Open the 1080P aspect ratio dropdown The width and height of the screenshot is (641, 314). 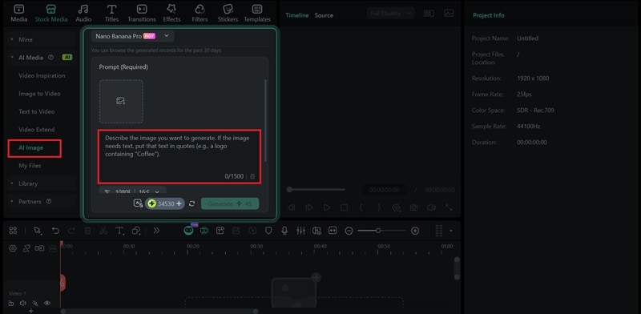132,191
